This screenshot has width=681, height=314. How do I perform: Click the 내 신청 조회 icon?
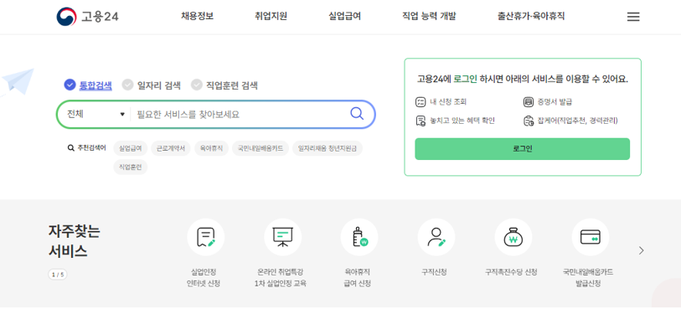click(x=420, y=102)
